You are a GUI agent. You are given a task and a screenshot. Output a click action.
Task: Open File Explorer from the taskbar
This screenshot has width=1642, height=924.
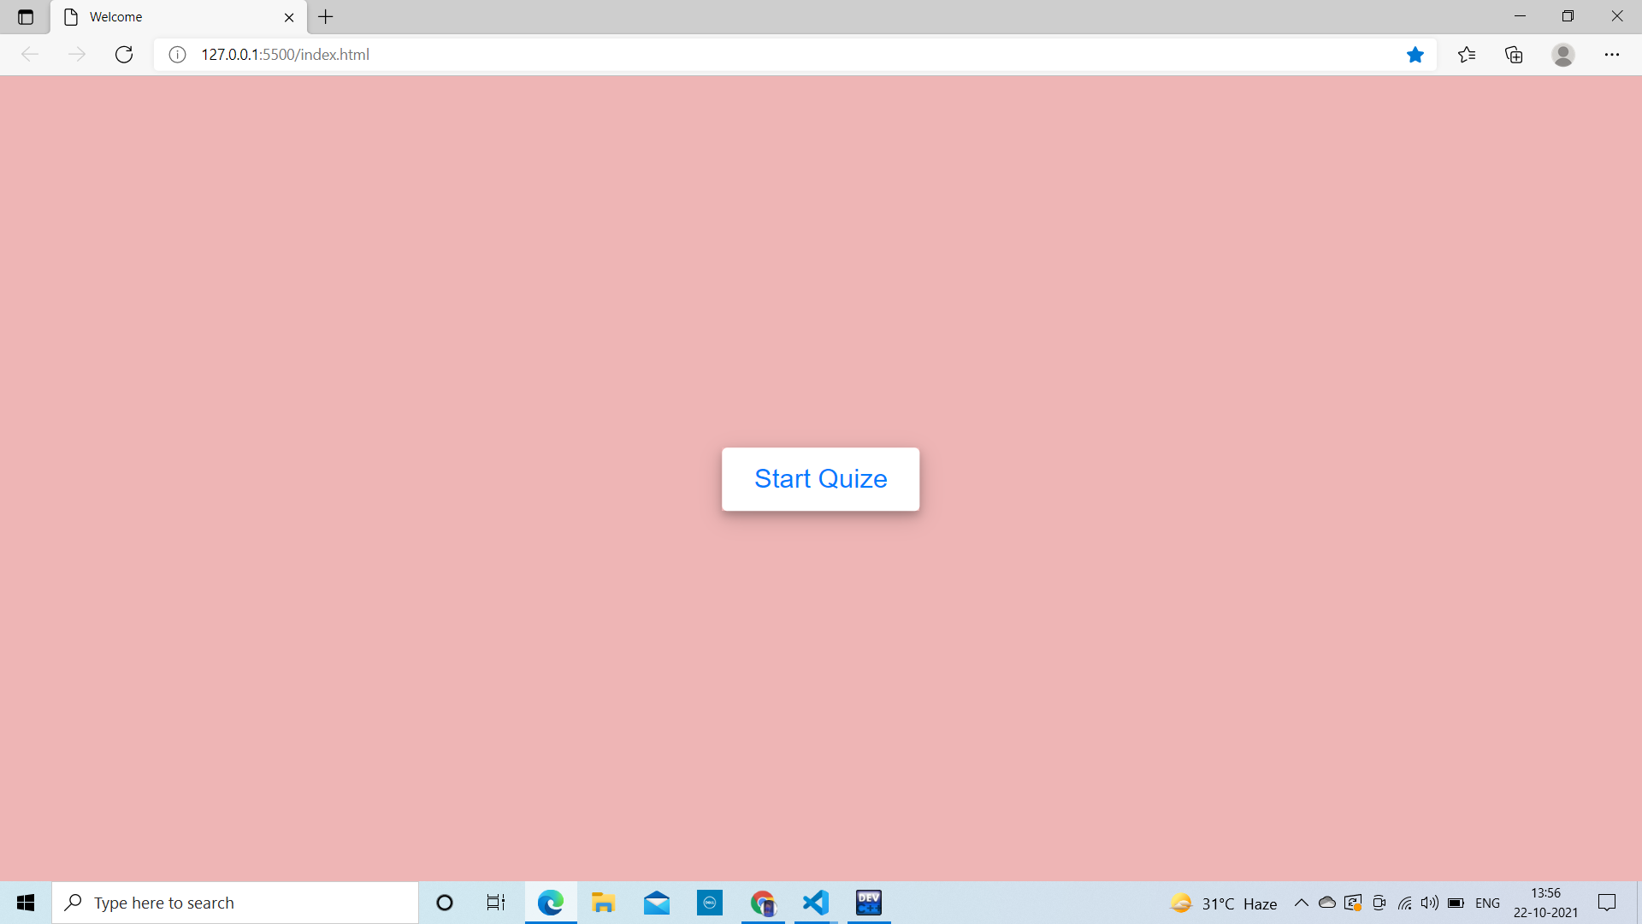pyautogui.click(x=603, y=903)
